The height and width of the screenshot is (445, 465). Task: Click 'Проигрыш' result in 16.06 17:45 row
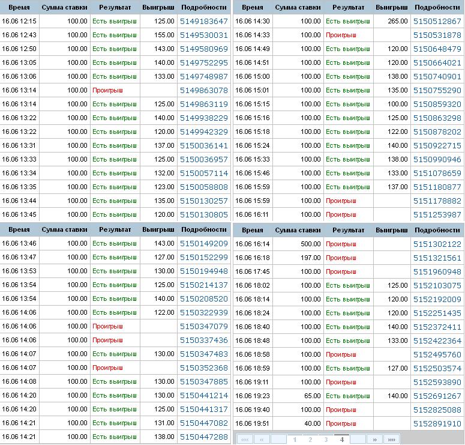[x=341, y=271]
